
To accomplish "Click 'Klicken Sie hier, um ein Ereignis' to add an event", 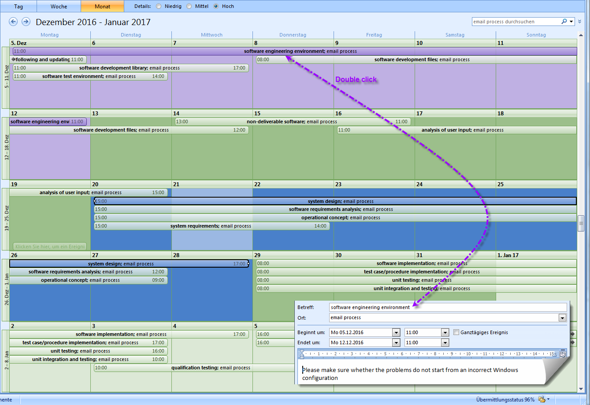I will click(x=50, y=247).
